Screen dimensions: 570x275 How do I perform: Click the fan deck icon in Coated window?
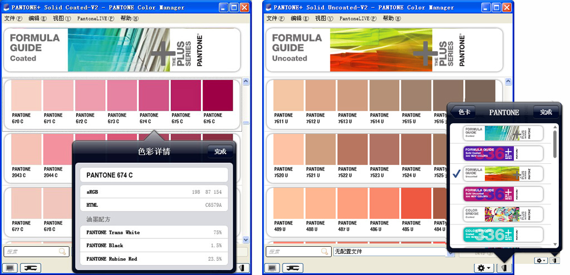tap(243, 268)
